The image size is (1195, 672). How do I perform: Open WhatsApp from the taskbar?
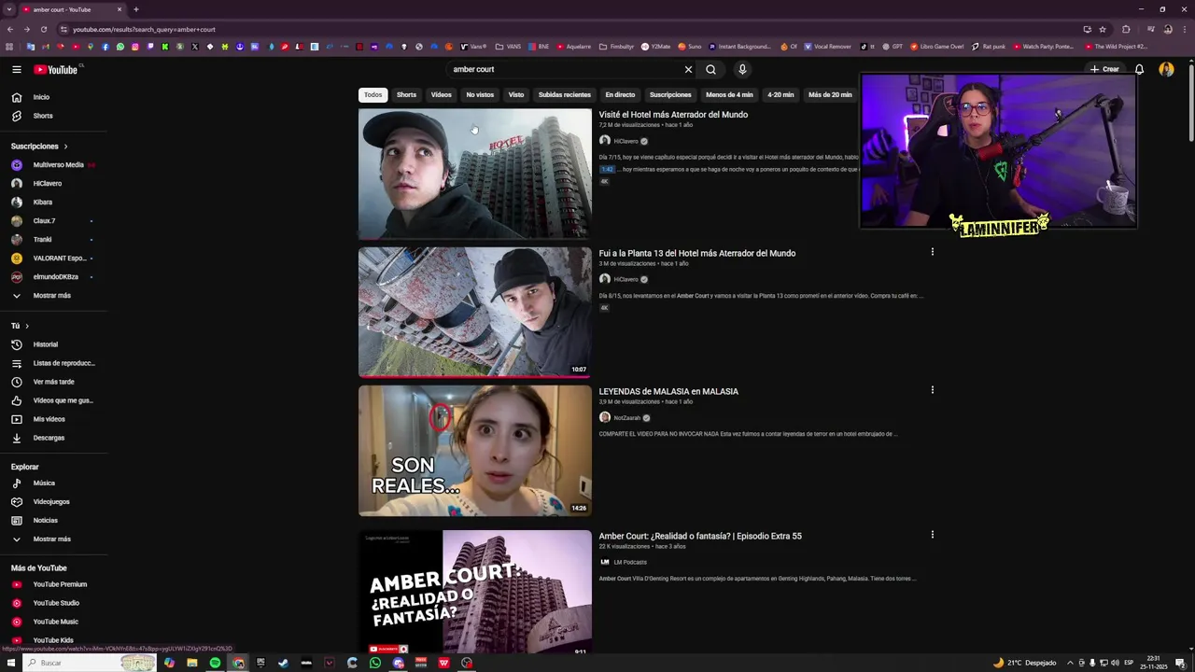(x=375, y=663)
